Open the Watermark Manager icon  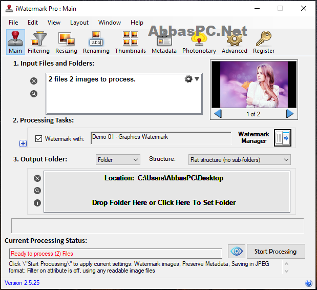tap(283, 138)
